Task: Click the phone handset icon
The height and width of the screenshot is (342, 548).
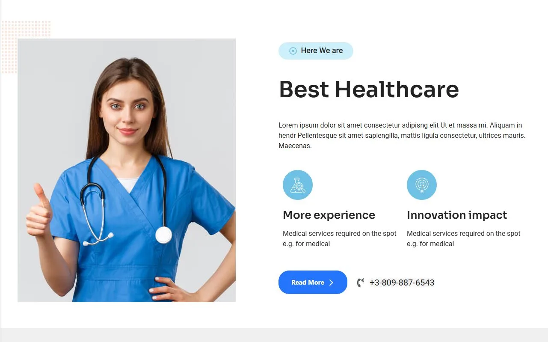Action: (361, 283)
